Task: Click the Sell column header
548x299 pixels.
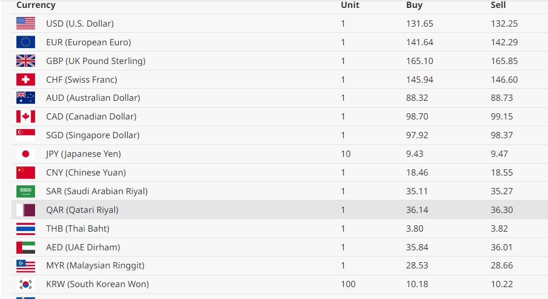Action: 498,5
